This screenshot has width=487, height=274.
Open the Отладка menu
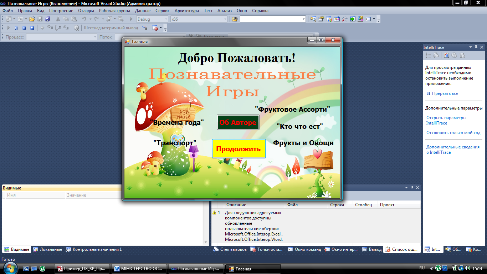(86, 11)
